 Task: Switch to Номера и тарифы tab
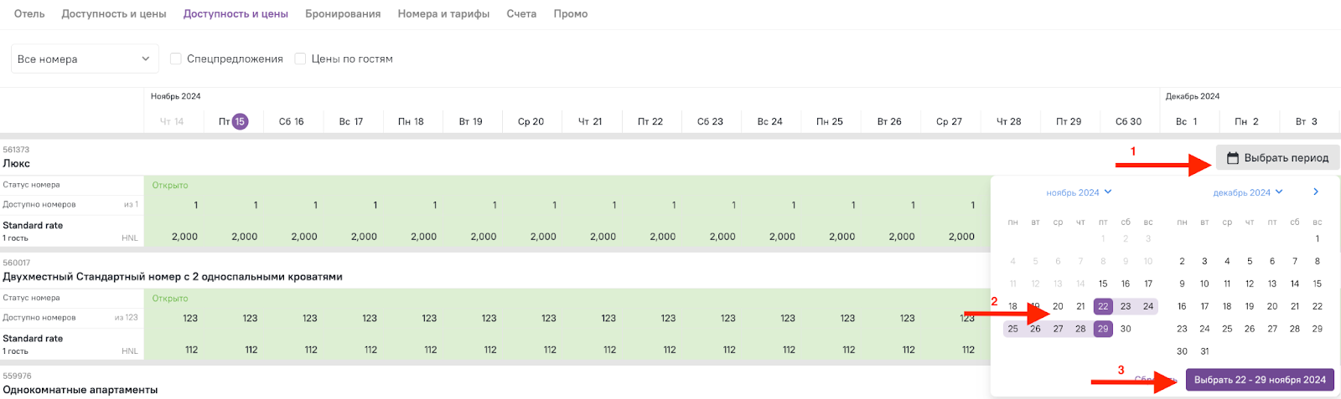(x=443, y=14)
